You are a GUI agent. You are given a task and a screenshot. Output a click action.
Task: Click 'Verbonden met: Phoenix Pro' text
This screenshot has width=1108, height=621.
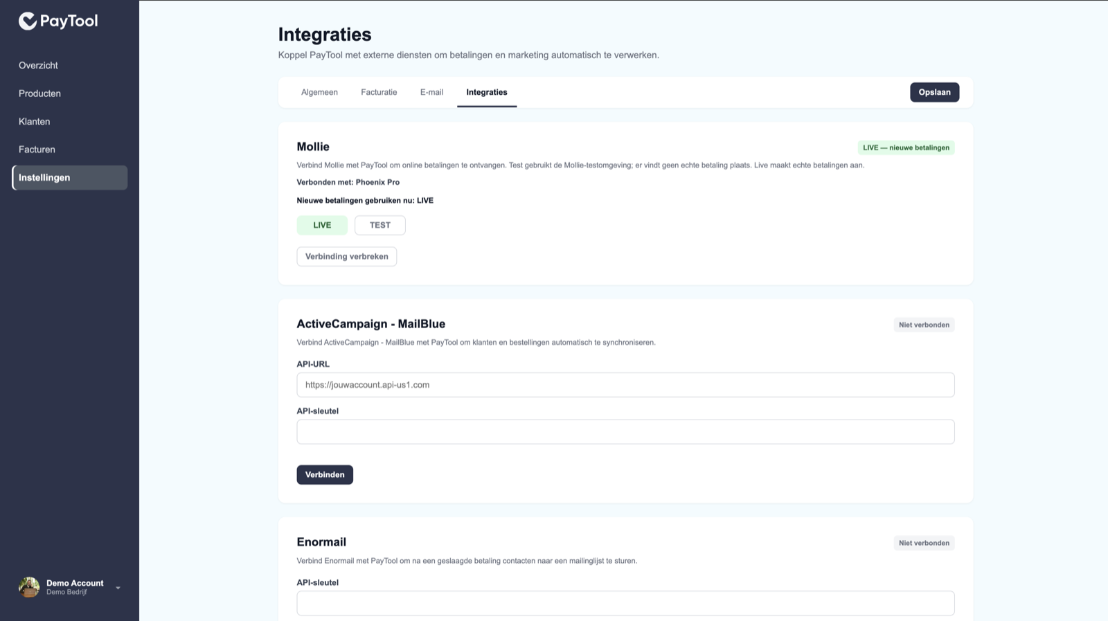coord(348,182)
